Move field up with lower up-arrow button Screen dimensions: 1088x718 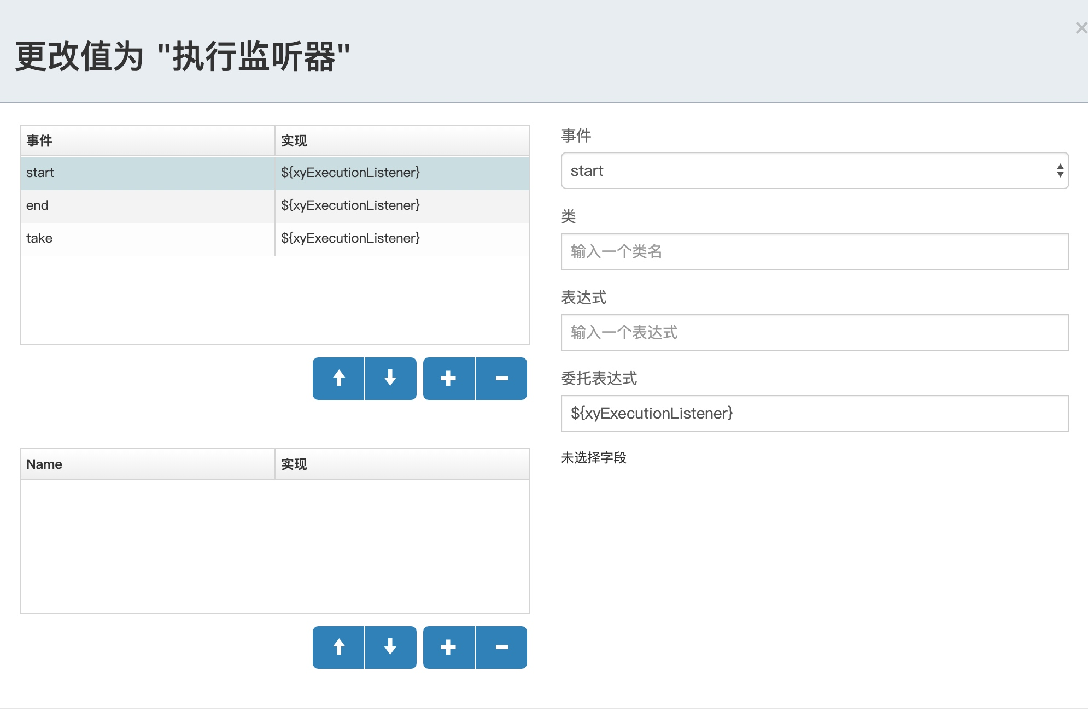pos(338,648)
